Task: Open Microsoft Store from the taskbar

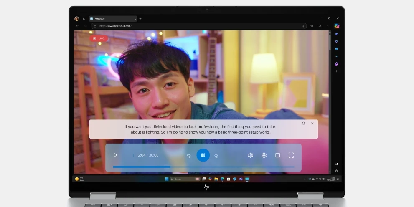Action: [229, 179]
